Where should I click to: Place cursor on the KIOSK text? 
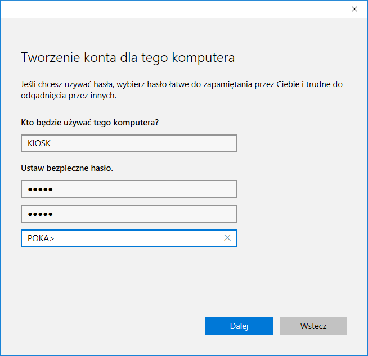point(39,143)
